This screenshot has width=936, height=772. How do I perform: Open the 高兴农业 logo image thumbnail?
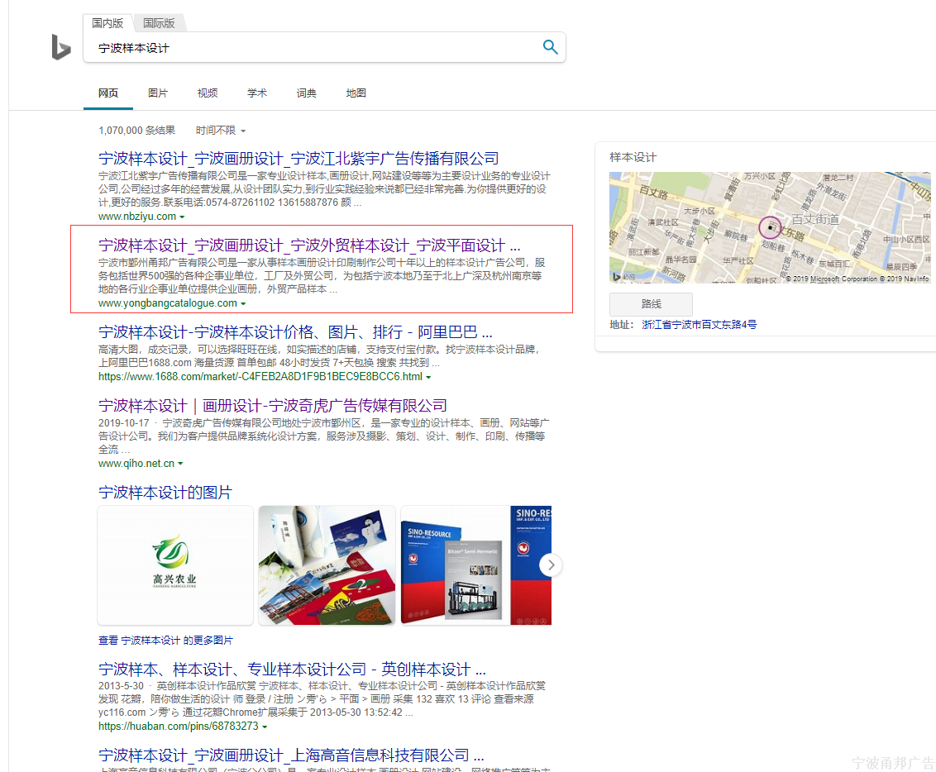click(175, 565)
